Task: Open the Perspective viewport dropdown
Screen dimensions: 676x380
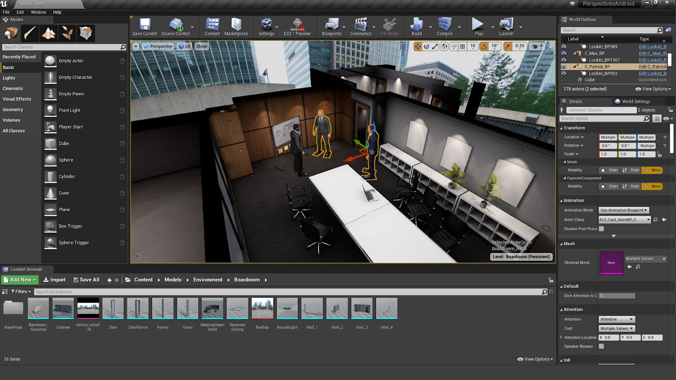Action: point(158,46)
